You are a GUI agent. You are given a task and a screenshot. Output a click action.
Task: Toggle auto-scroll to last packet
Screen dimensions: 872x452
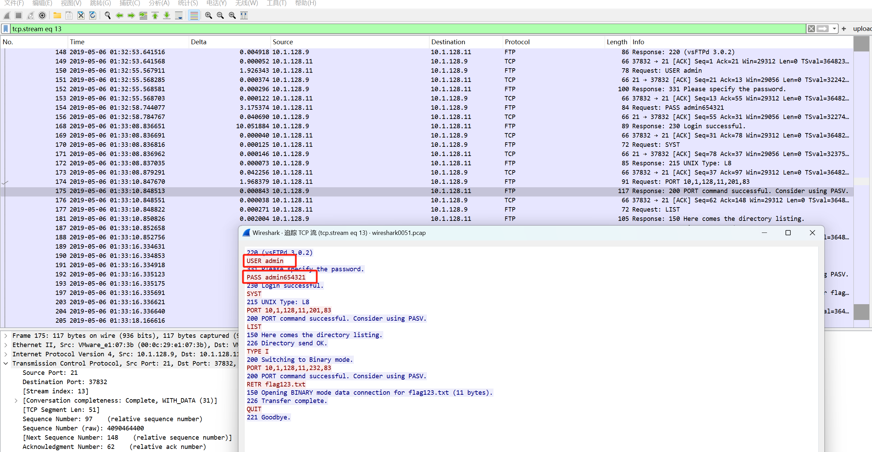(x=179, y=15)
